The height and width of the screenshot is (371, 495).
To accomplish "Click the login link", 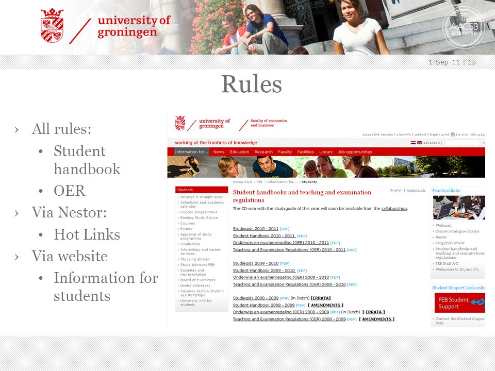I will point(434,134).
